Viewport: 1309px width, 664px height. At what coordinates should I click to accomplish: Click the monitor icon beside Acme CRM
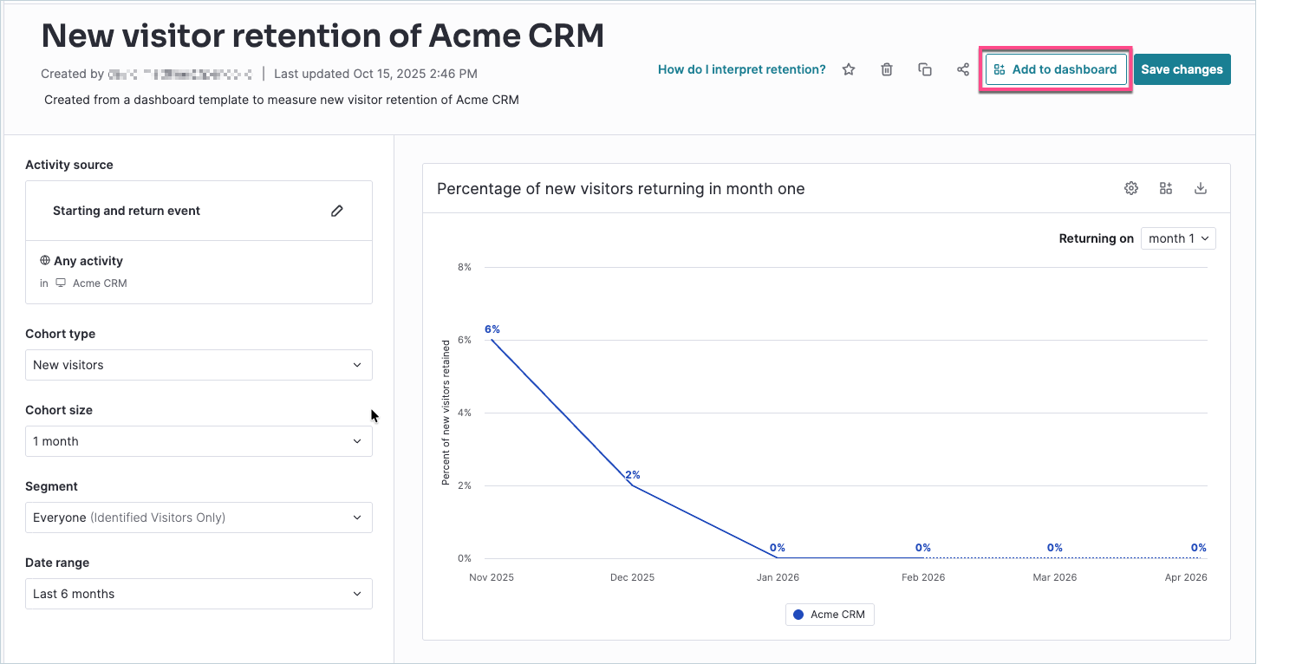click(61, 283)
